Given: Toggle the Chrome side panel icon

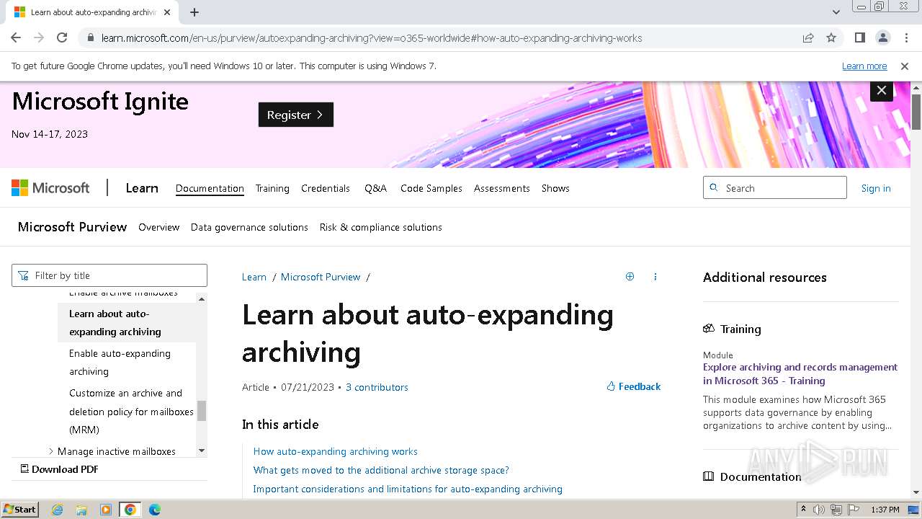Looking at the screenshot, I should coord(859,37).
